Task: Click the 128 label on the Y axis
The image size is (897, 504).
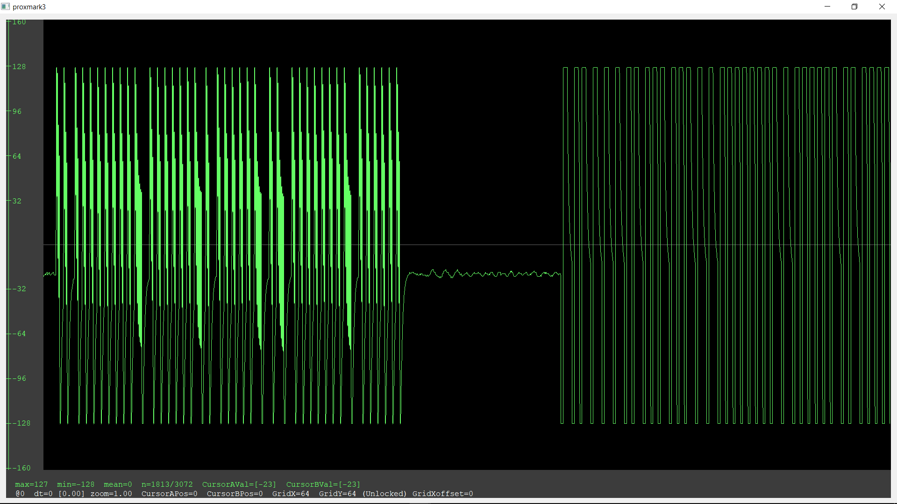Action: pos(19,67)
